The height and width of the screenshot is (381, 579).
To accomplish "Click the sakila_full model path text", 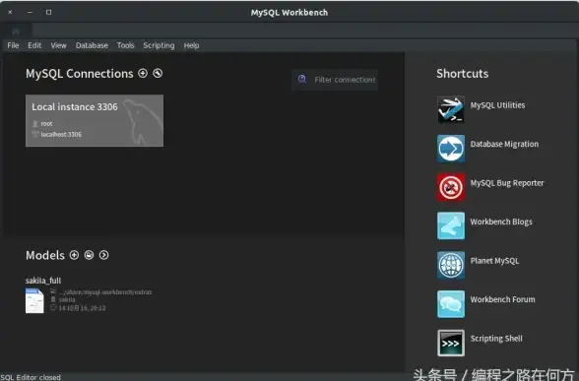I will (x=105, y=292).
